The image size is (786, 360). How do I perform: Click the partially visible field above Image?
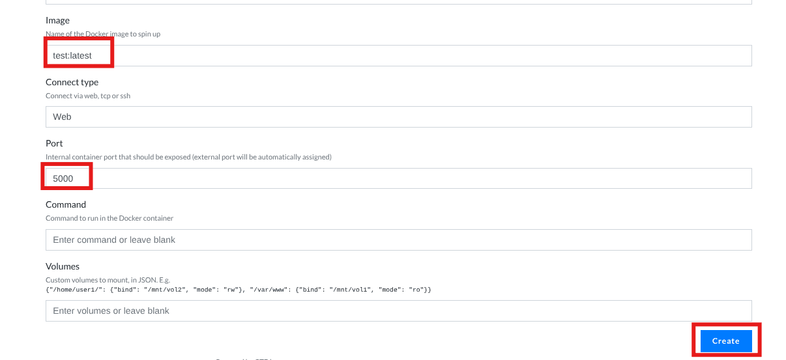point(398,2)
